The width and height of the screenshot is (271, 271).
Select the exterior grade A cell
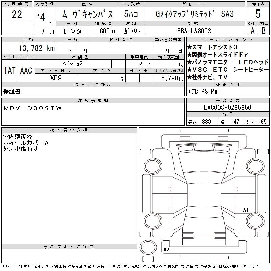point(252,30)
